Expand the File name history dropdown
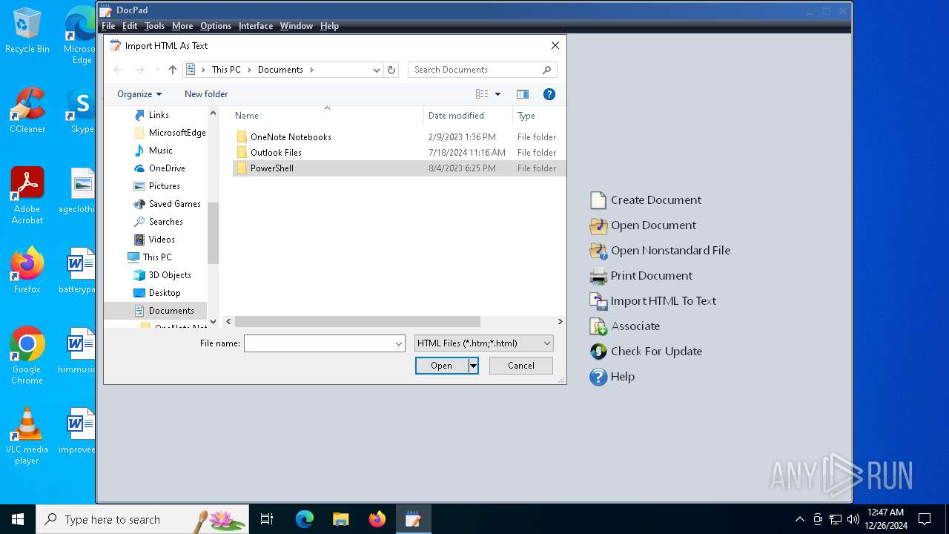 tap(399, 343)
